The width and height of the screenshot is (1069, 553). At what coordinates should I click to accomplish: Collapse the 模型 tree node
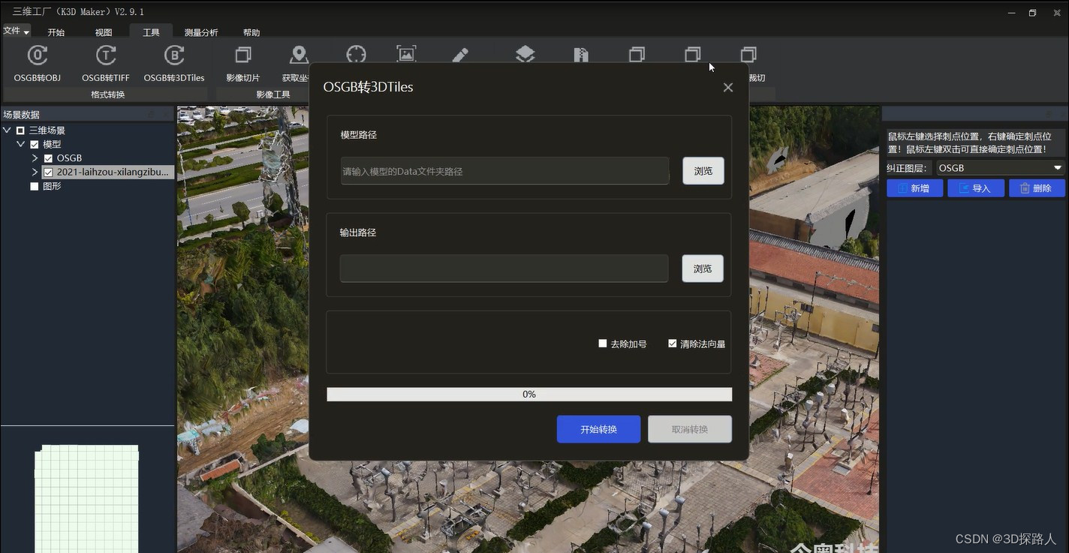tap(20, 144)
